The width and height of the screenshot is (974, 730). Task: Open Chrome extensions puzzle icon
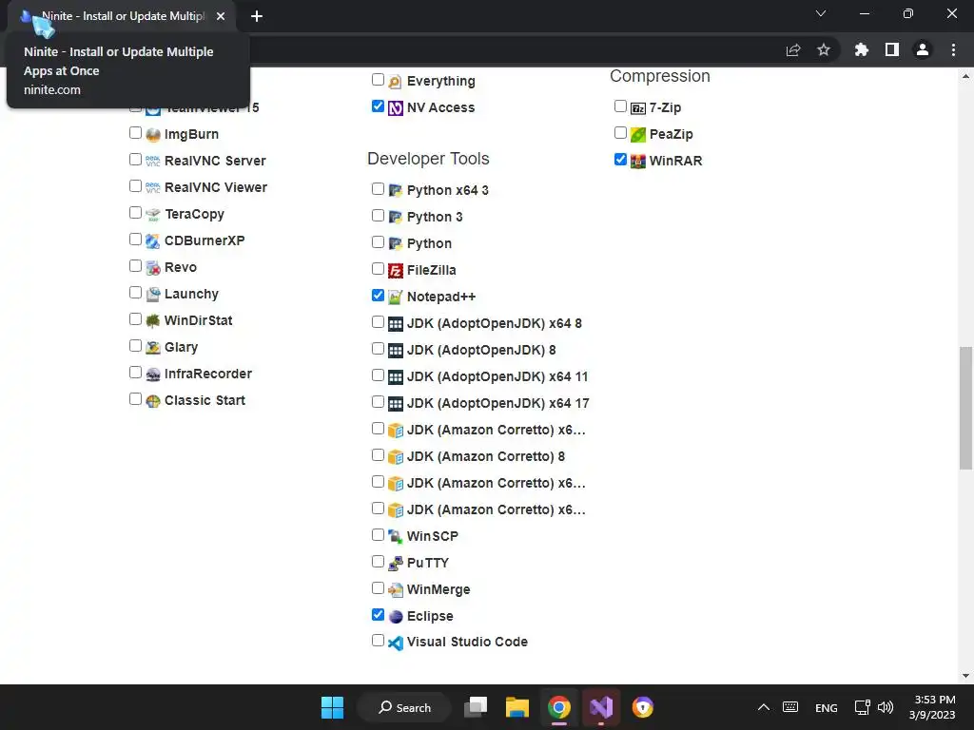[861, 49]
